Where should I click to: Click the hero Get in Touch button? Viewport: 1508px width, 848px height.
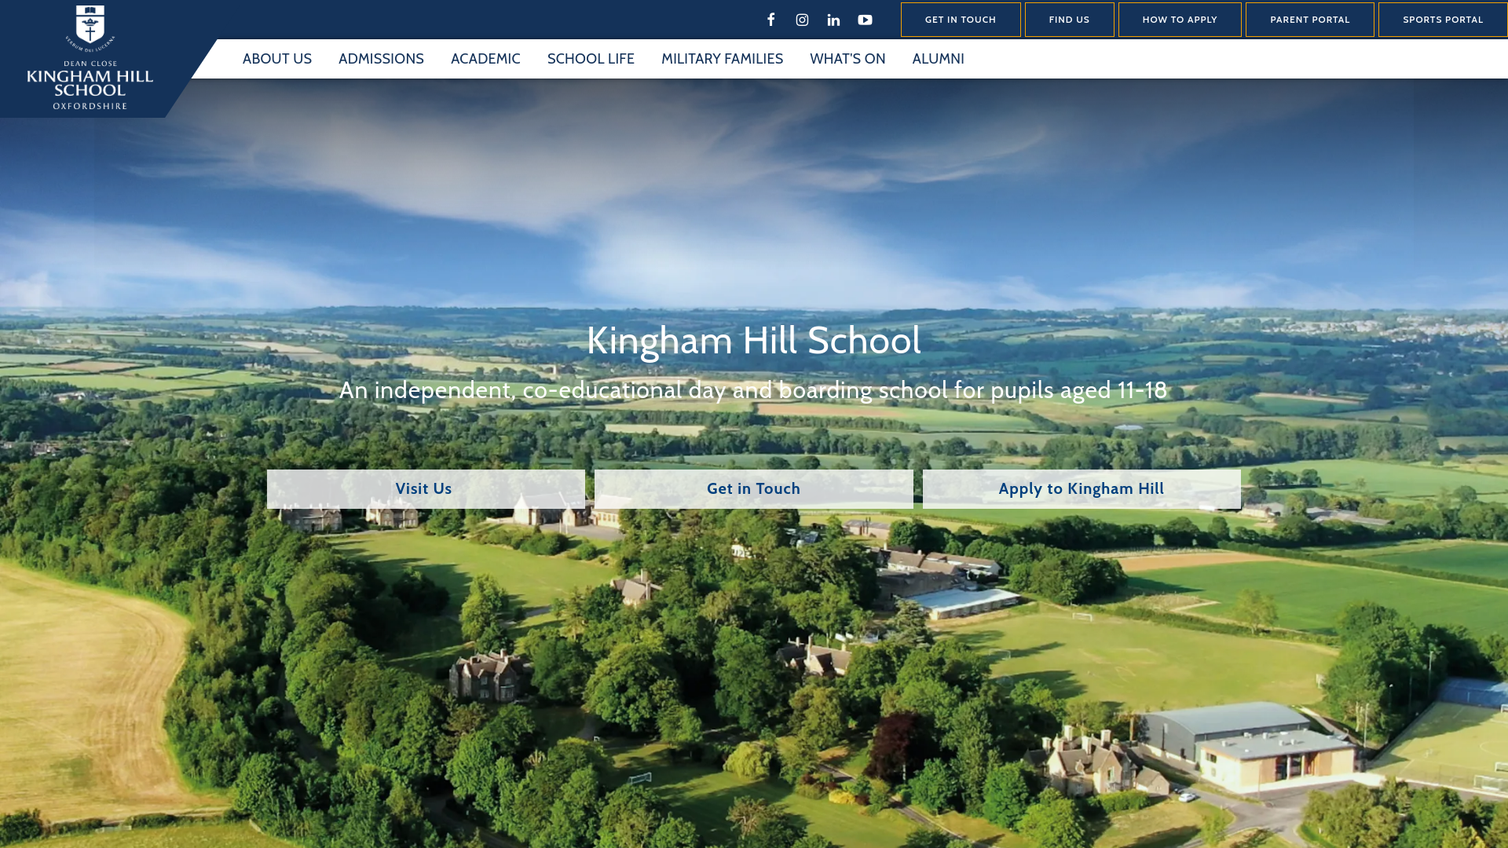[754, 489]
